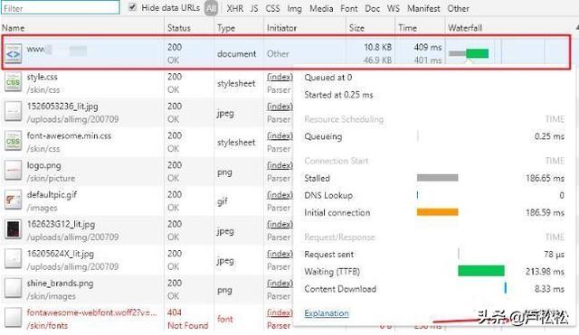Sort by the Status column header
Screen dimensions: 579x335
189,28
